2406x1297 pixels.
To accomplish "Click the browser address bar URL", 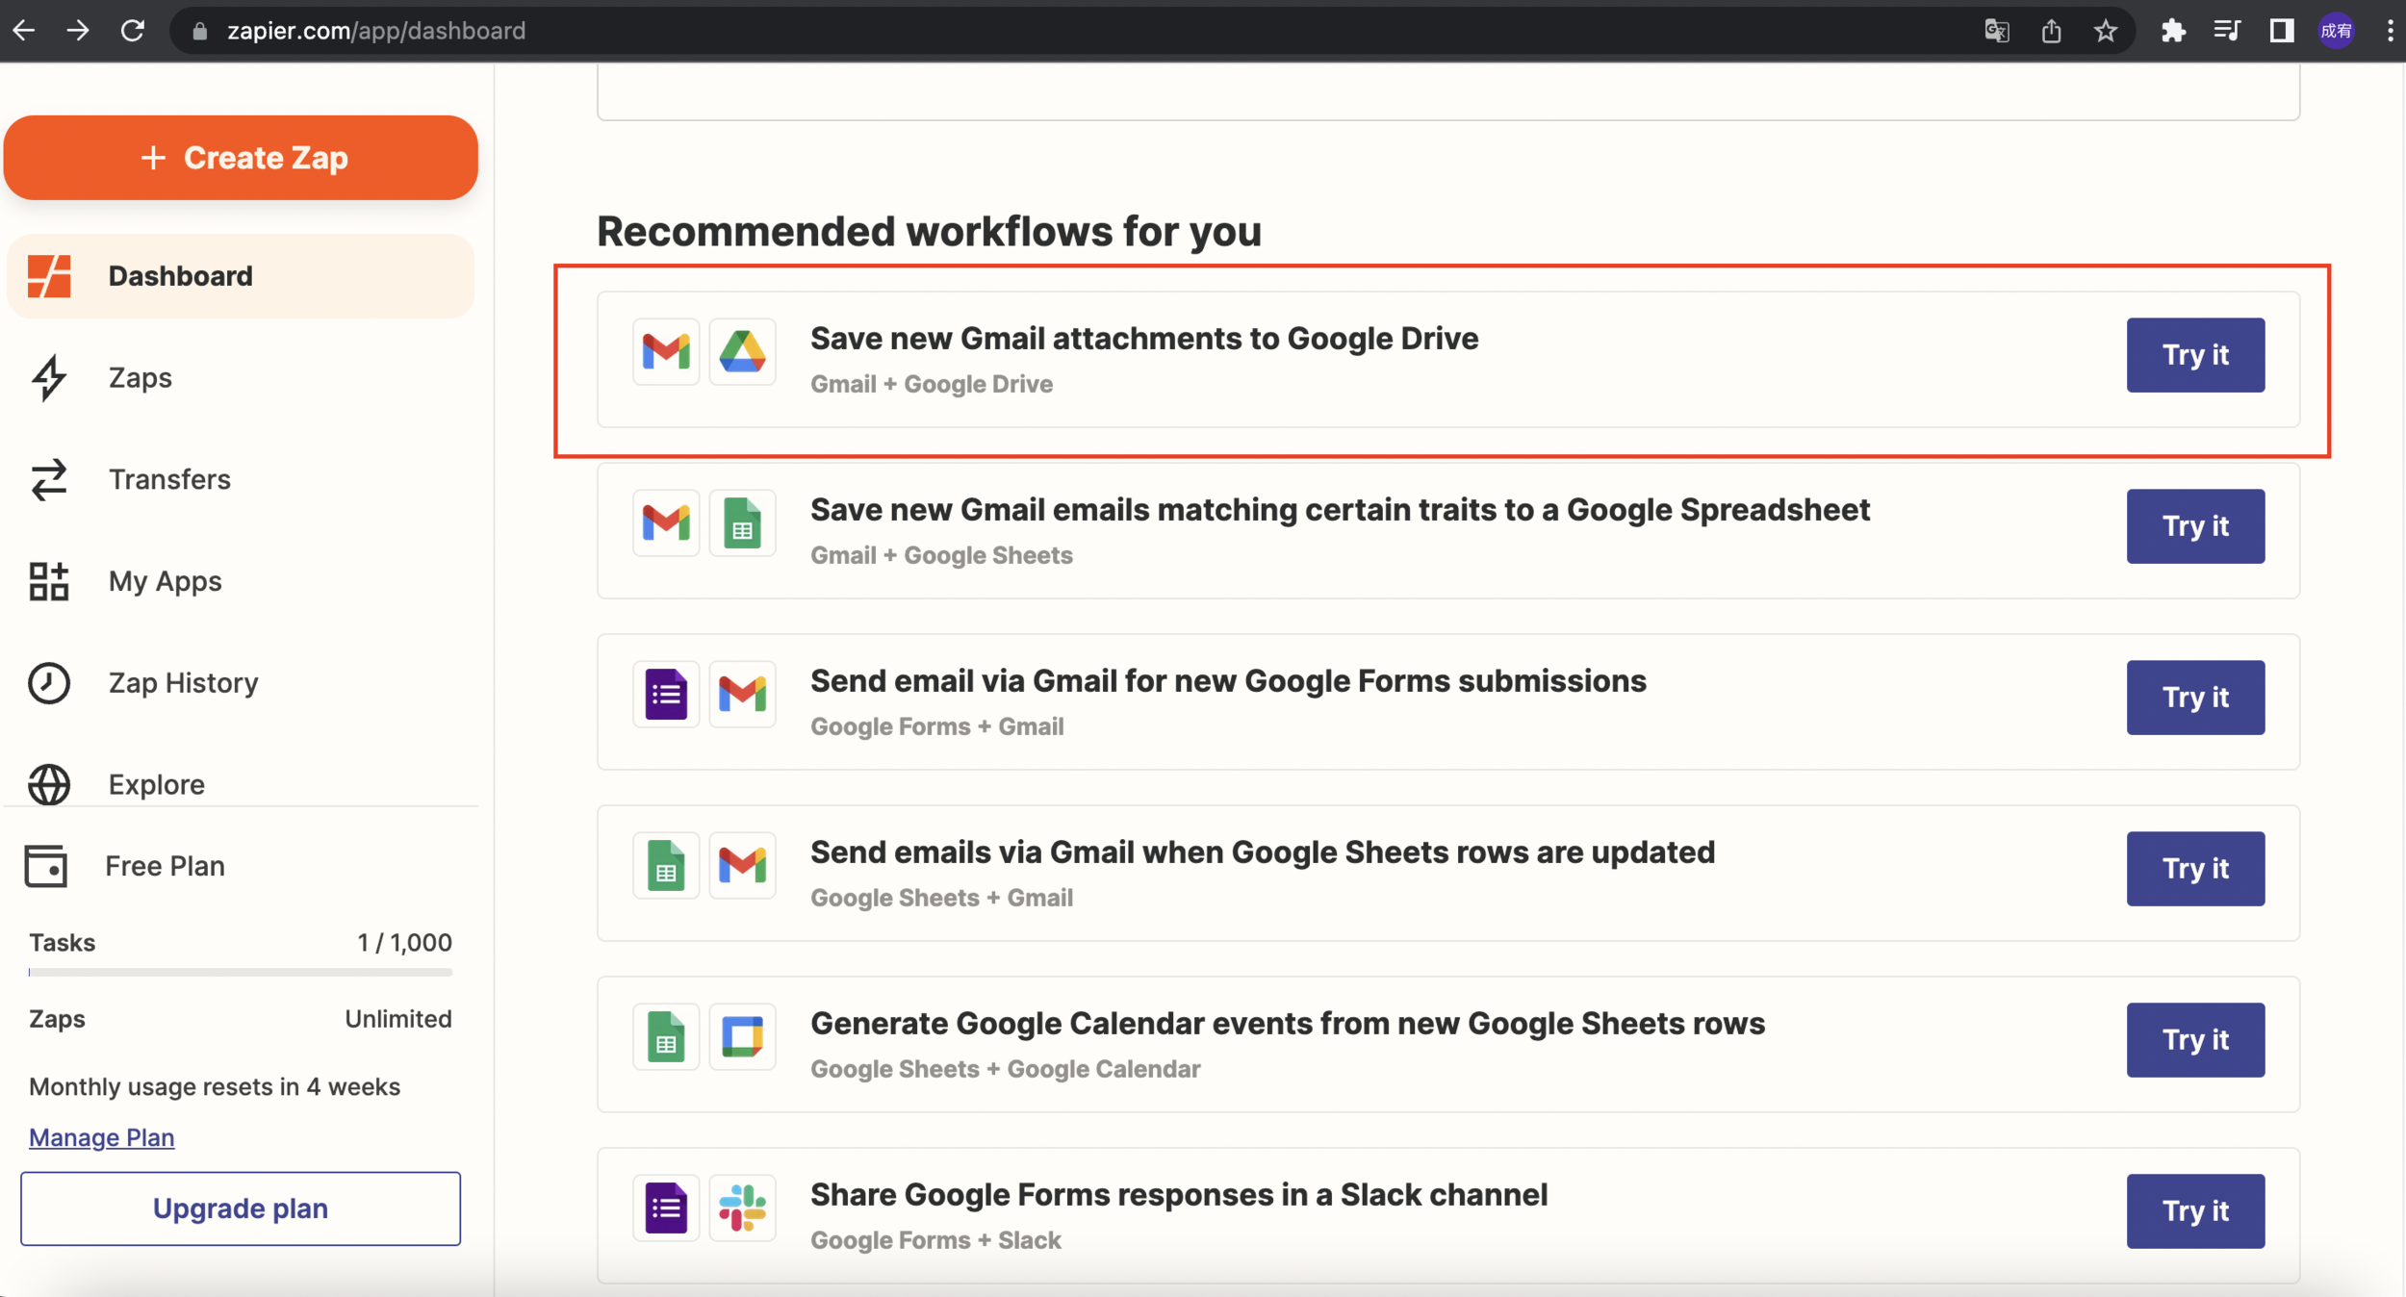I will point(375,31).
